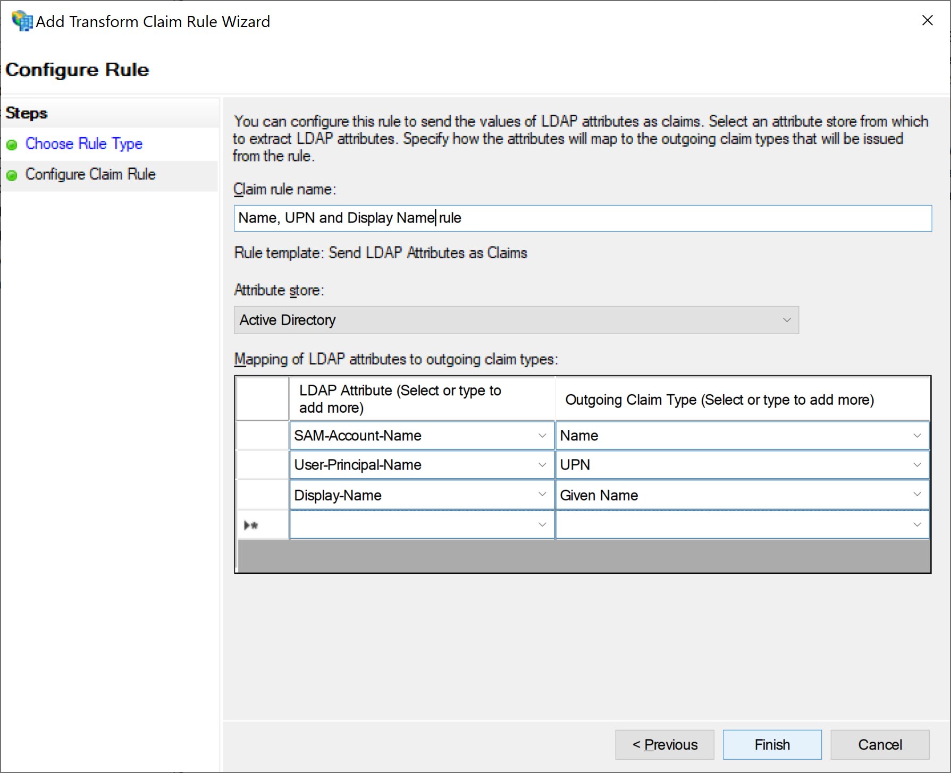Click the LDAP Attribute column header
Viewport: 951px width, 773px height.
point(422,399)
